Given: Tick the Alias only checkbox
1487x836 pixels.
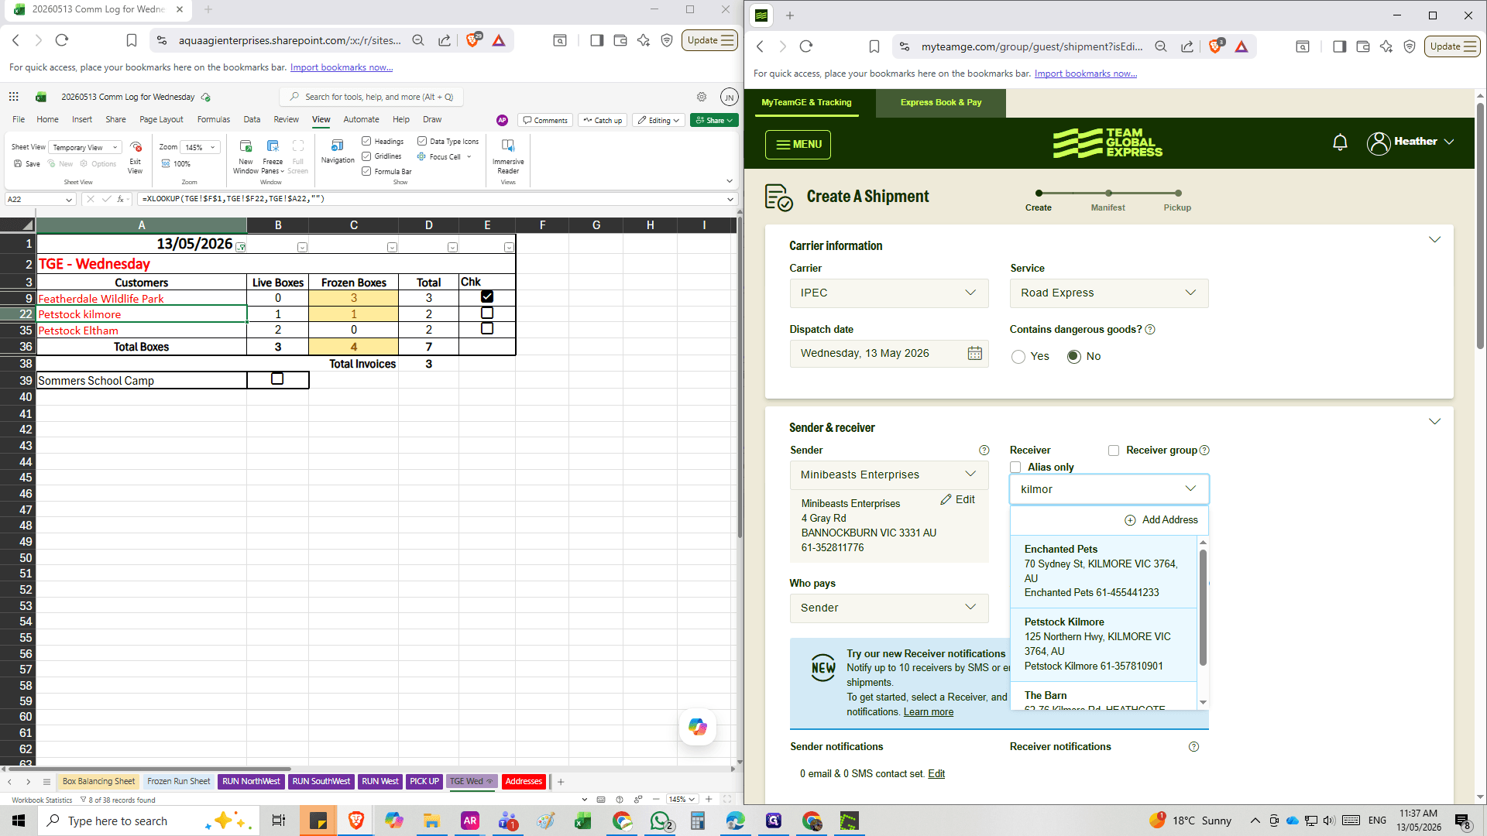Looking at the screenshot, I should coord(1015,467).
